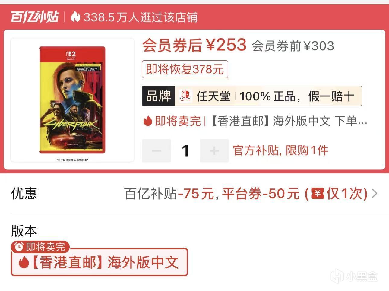Open the Cyberpunk 2077 product cover image
This screenshot has height=291, width=389.
tap(72, 100)
